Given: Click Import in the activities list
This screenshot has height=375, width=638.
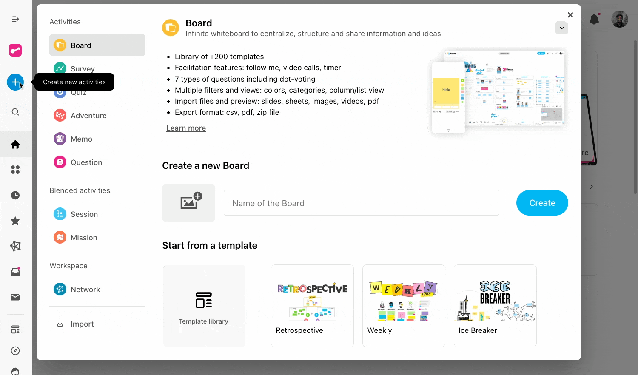Looking at the screenshot, I should pos(82,324).
